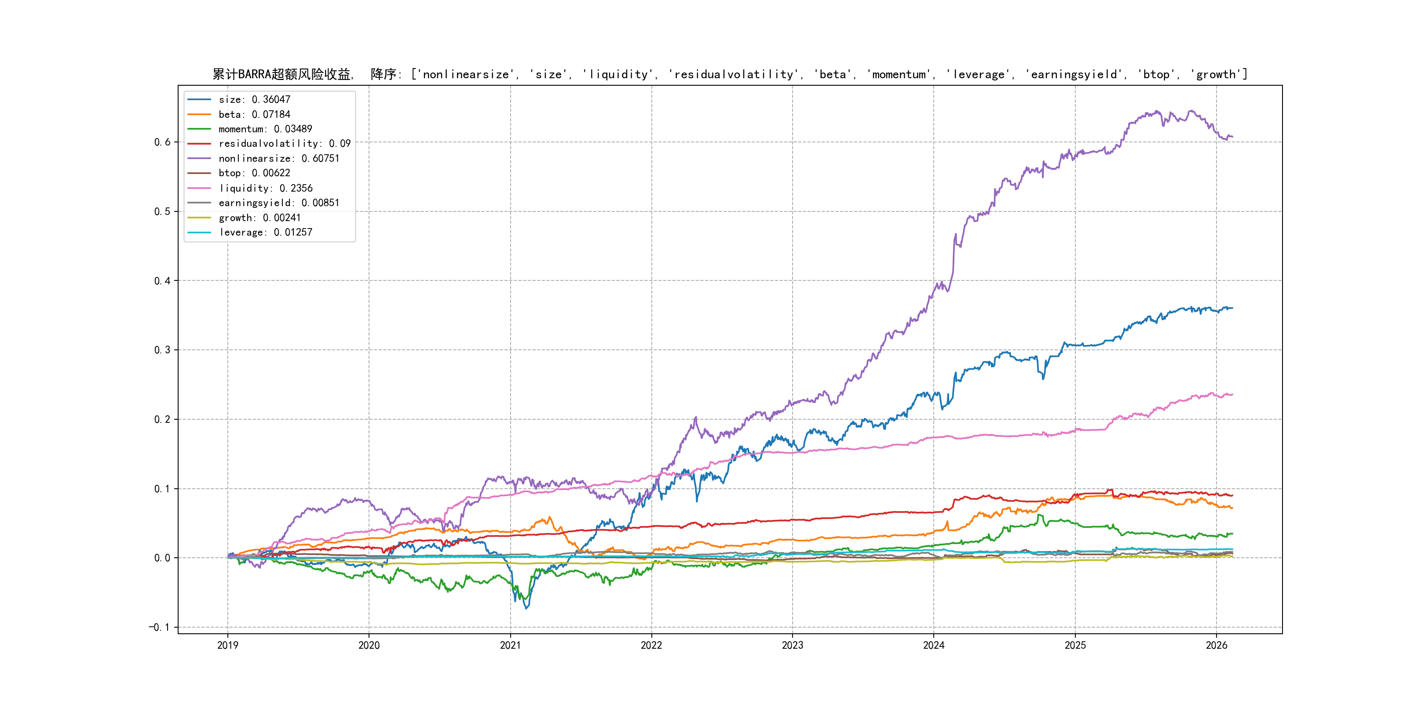1425x712 pixels.
Task: Select the 'residualvolatility: 0.09' legend entry
Action: click(x=284, y=144)
